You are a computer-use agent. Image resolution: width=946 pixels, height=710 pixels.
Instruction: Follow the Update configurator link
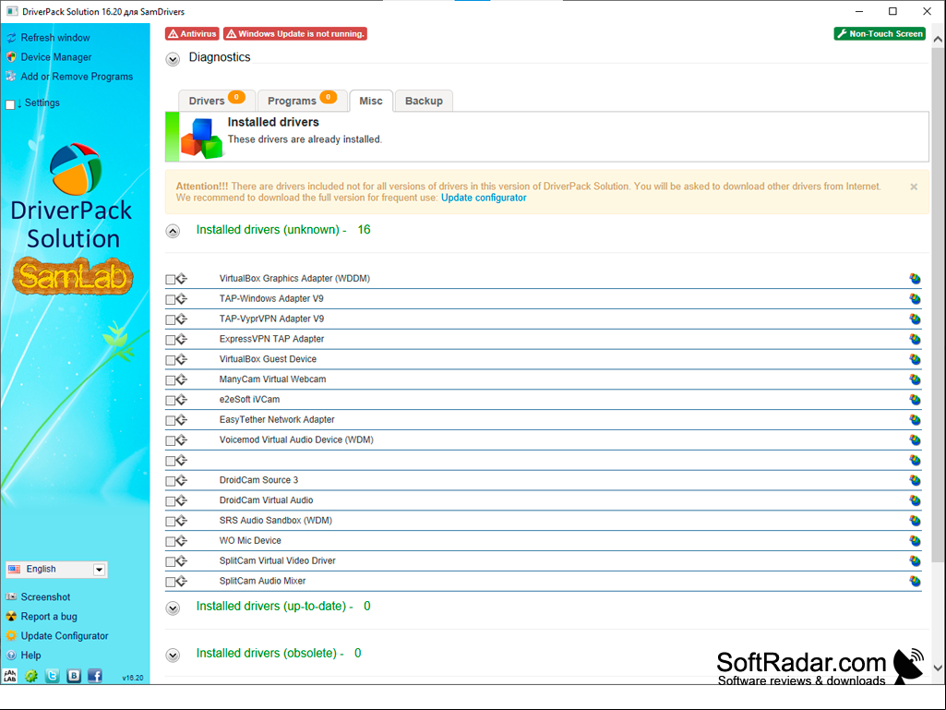tap(484, 198)
